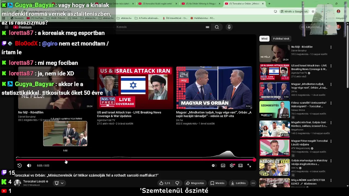Save video with Mentés button
349x196 pixels.
point(217,183)
